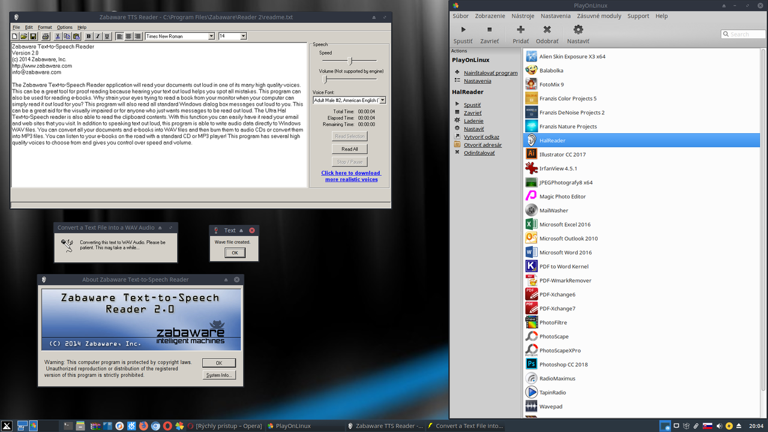Toggle italic formatting in TTS Reader
This screenshot has width=768, height=432.
pos(98,36)
